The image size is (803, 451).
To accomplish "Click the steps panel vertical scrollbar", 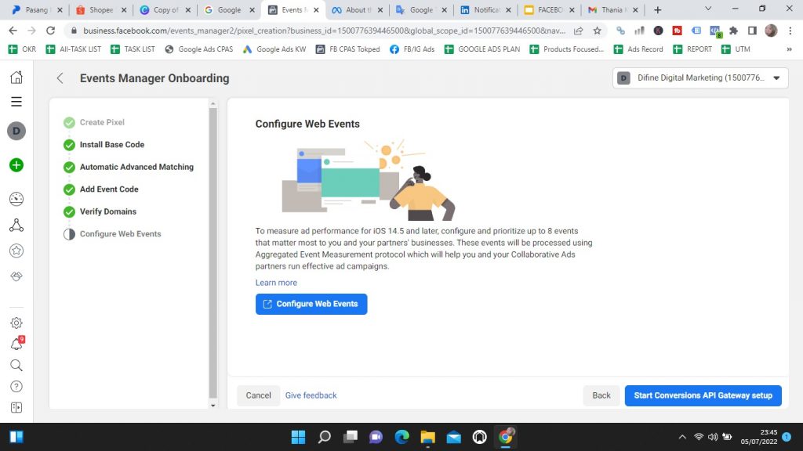I will [213, 251].
